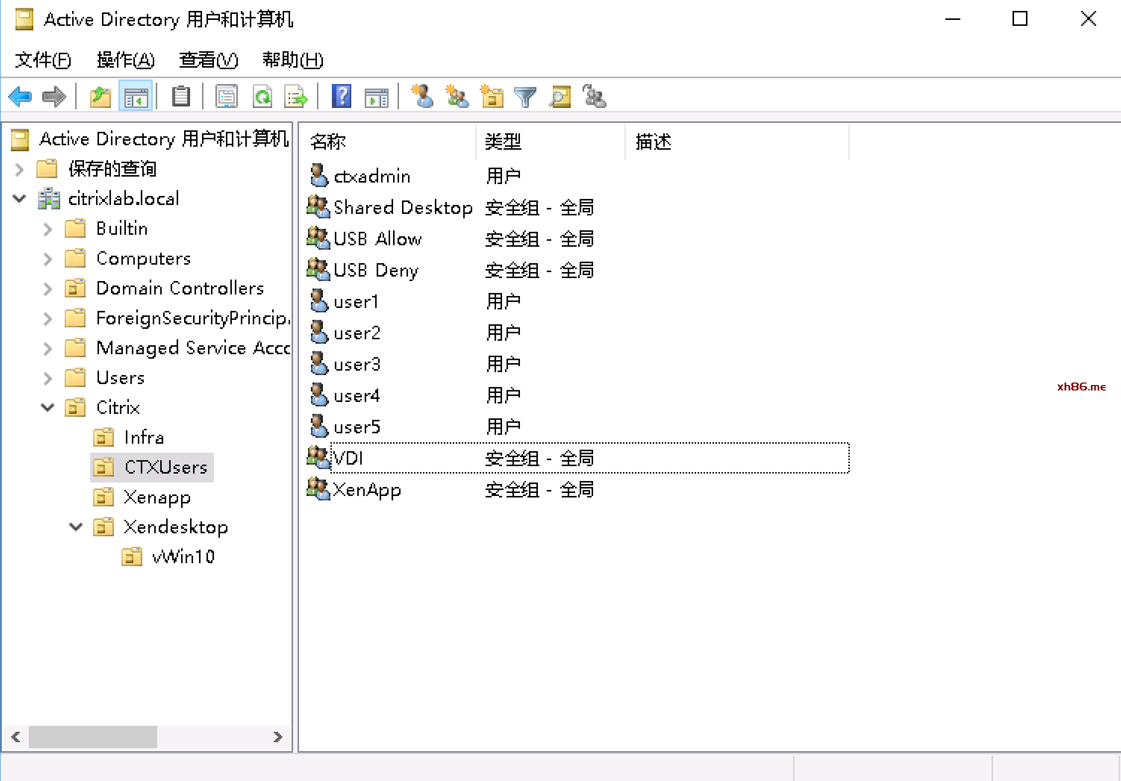Click right arrow of tree horizontal scrollbar
Viewport: 1121px width, 781px height.
coord(278,737)
